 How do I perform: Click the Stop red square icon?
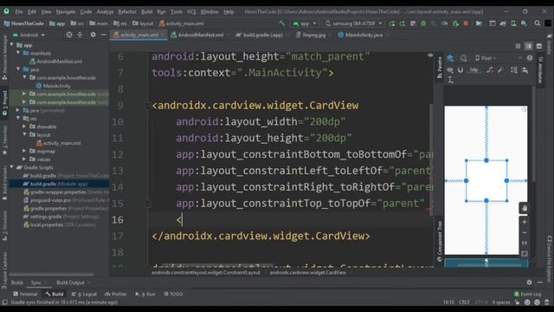(466, 23)
